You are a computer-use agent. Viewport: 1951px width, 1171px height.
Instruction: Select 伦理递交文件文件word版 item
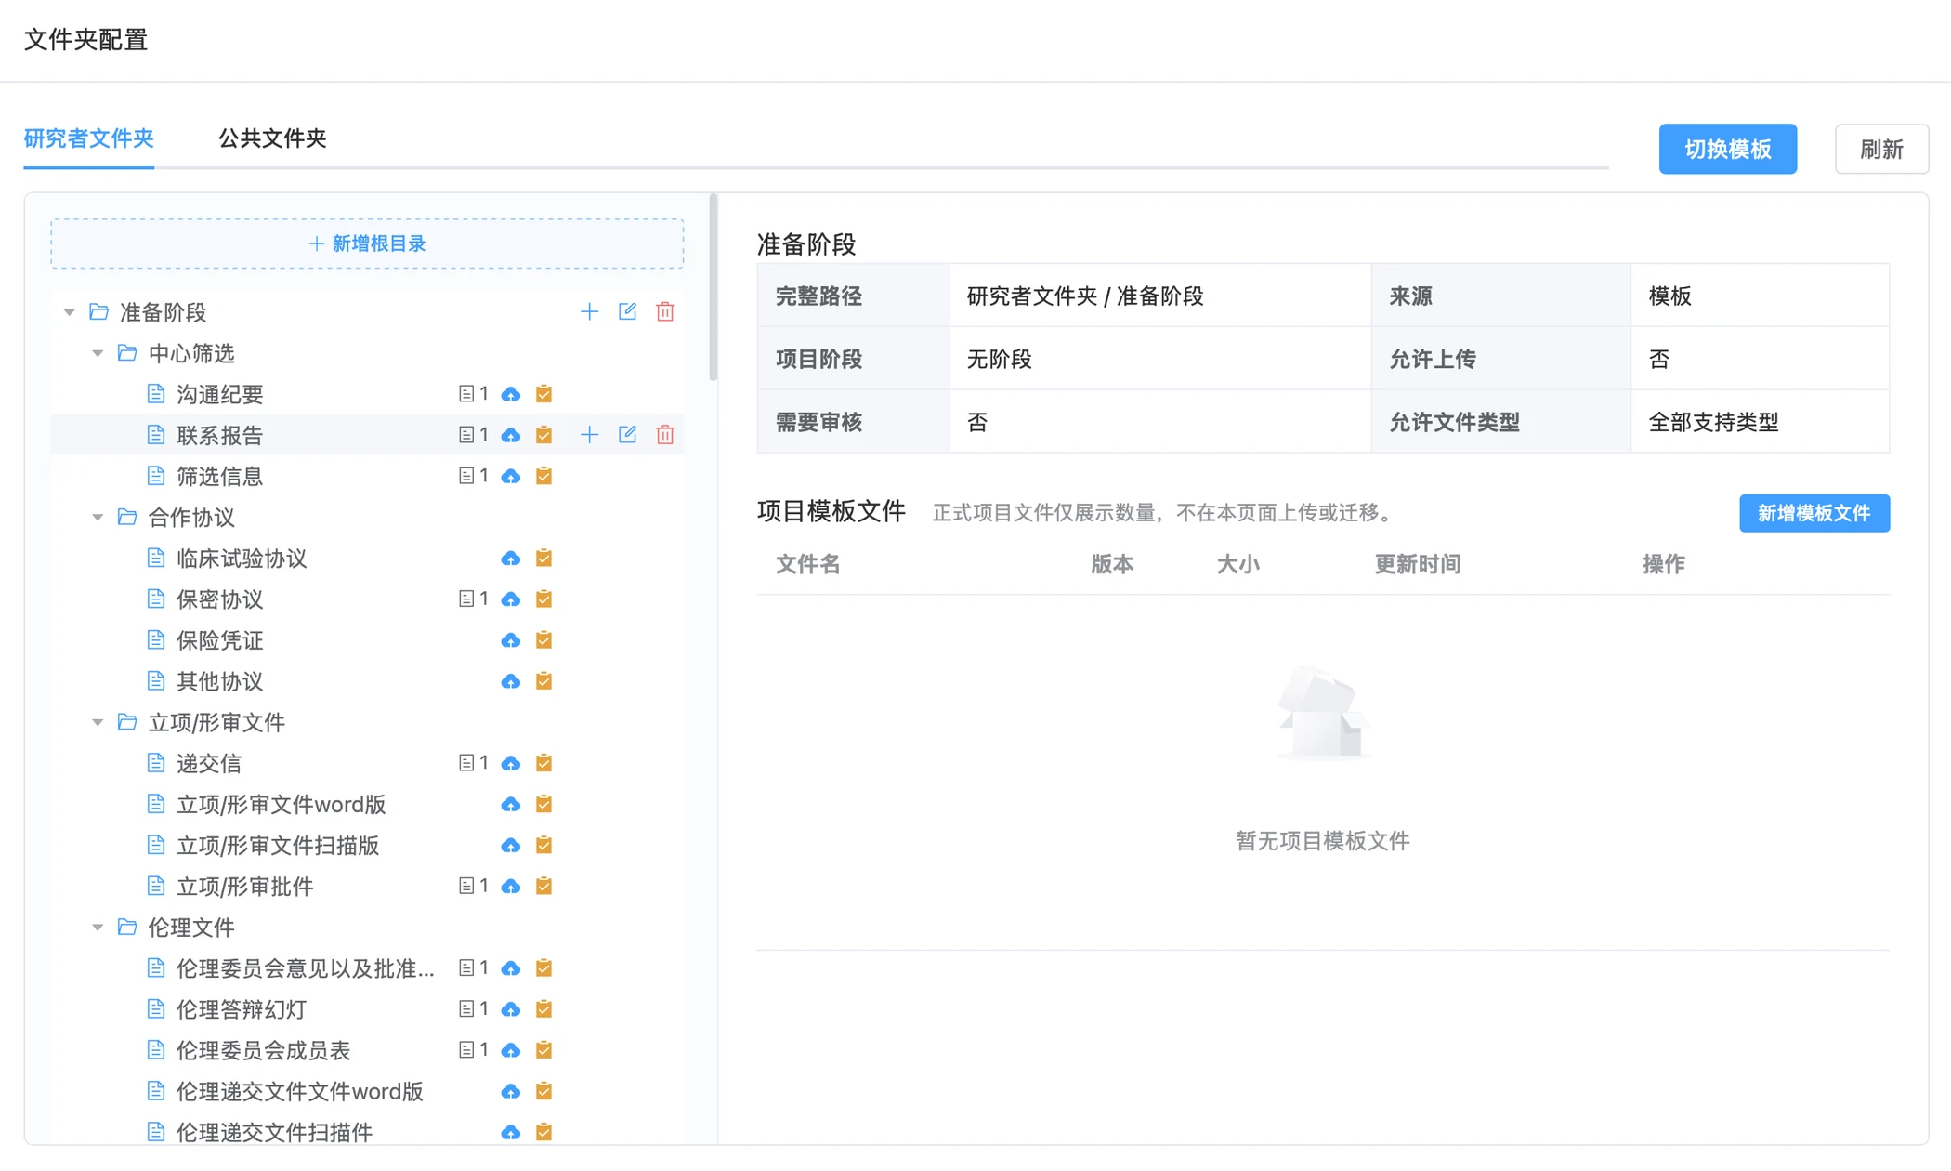299,1091
